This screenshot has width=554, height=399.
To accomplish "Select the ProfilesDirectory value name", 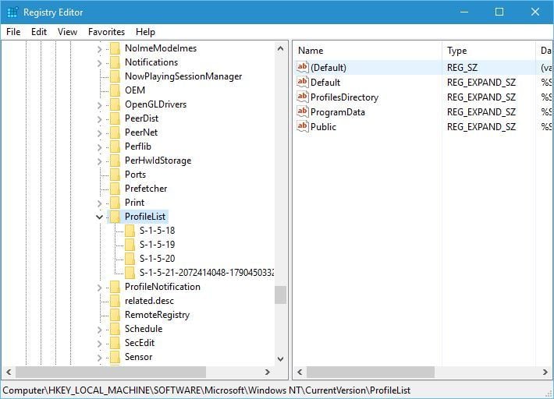I will click(x=344, y=97).
